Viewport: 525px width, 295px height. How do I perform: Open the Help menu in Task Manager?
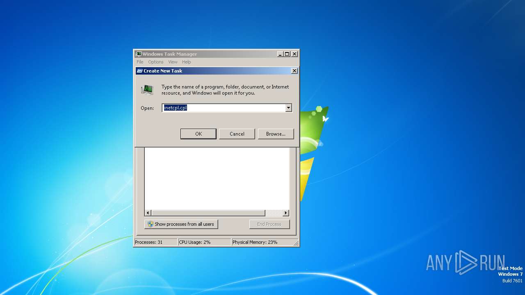click(187, 62)
